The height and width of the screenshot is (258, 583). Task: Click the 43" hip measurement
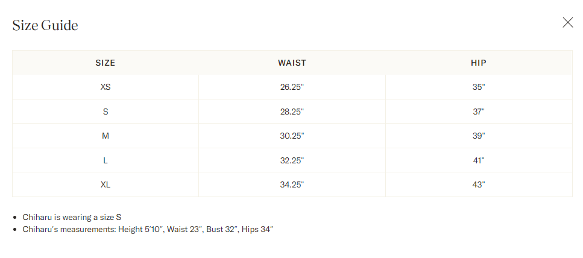(479, 184)
